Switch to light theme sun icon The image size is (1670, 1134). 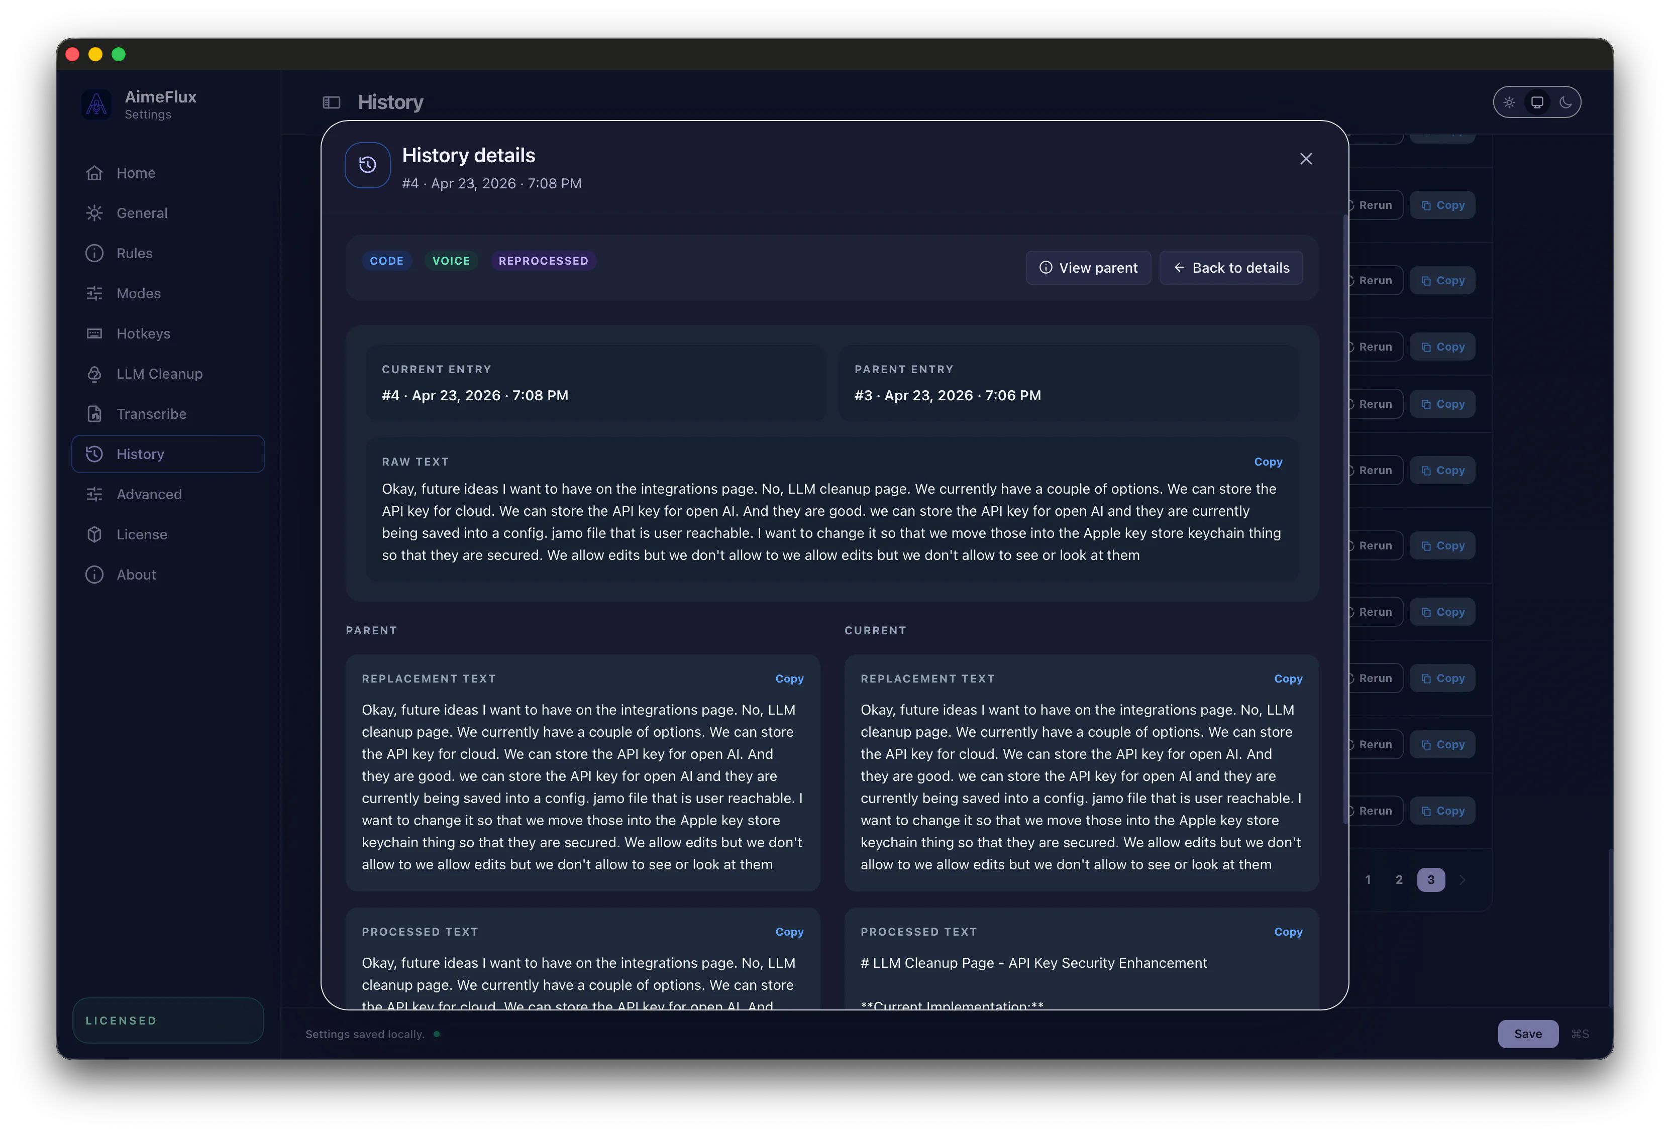pyautogui.click(x=1509, y=102)
